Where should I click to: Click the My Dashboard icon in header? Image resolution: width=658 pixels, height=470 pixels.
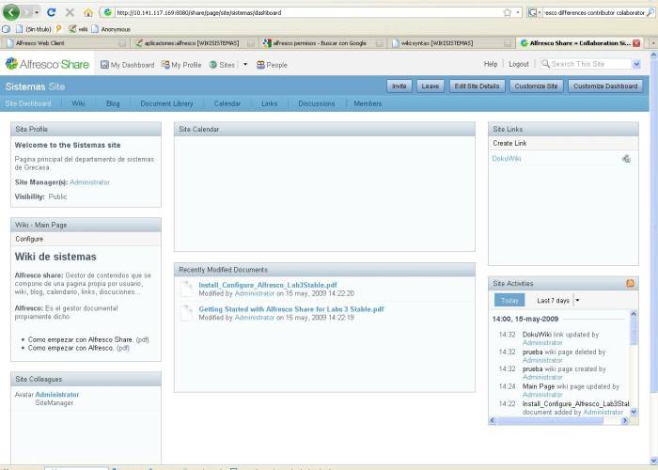pos(104,65)
